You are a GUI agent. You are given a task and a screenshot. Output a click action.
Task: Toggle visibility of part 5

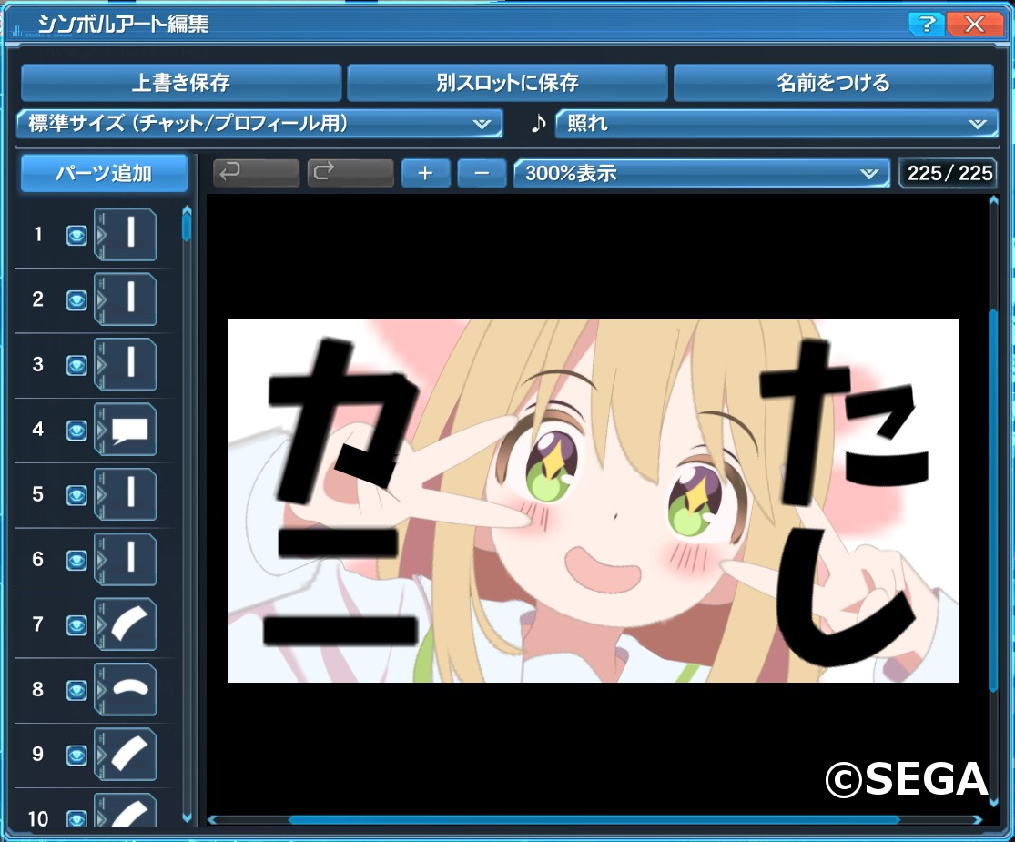point(76,495)
